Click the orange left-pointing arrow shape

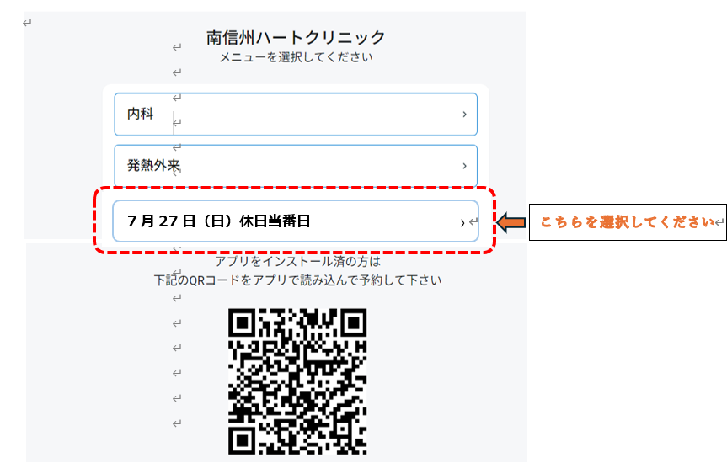[511, 222]
